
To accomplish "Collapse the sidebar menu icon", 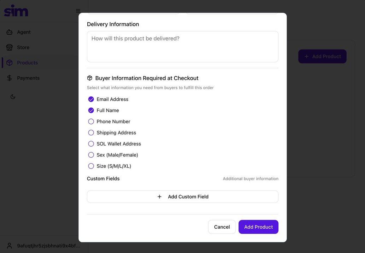I will pyautogui.click(x=78, y=11).
